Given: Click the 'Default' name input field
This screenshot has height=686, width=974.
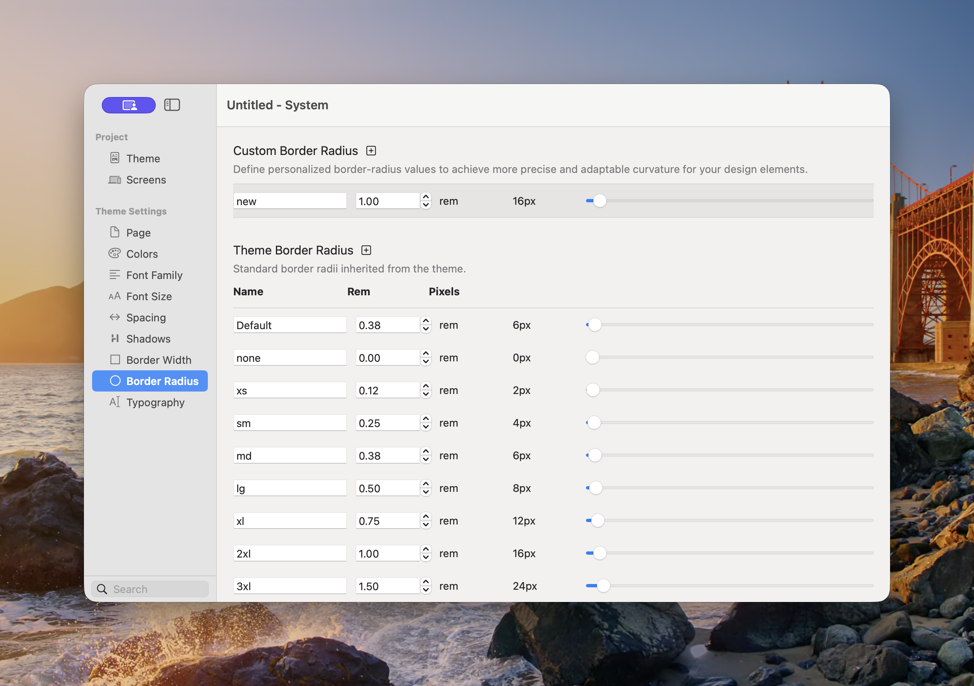Looking at the screenshot, I should (x=290, y=325).
